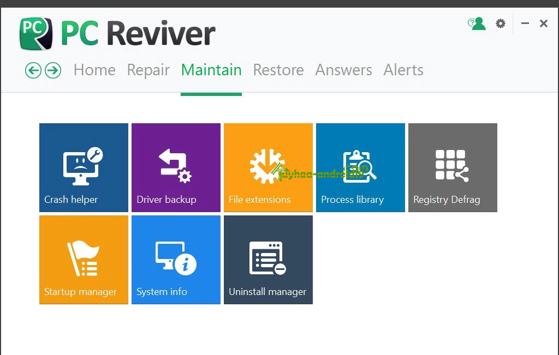Click the back arrow navigation button

[x=33, y=70]
